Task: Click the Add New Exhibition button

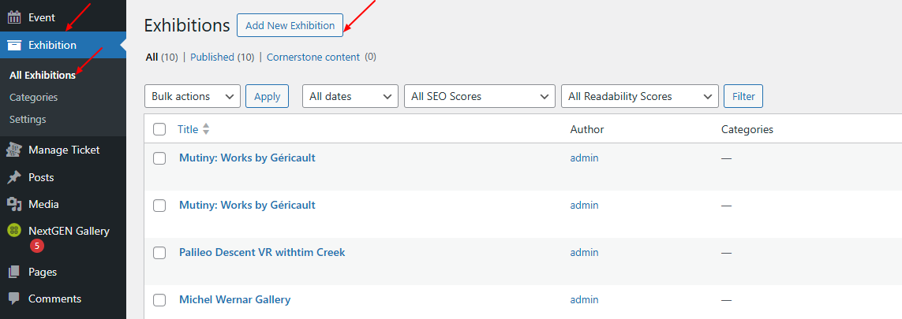Action: click(x=290, y=25)
